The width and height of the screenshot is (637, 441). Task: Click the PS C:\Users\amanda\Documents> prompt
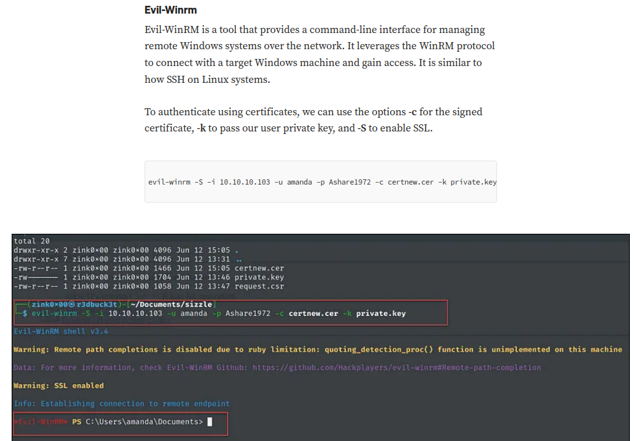click(137, 422)
